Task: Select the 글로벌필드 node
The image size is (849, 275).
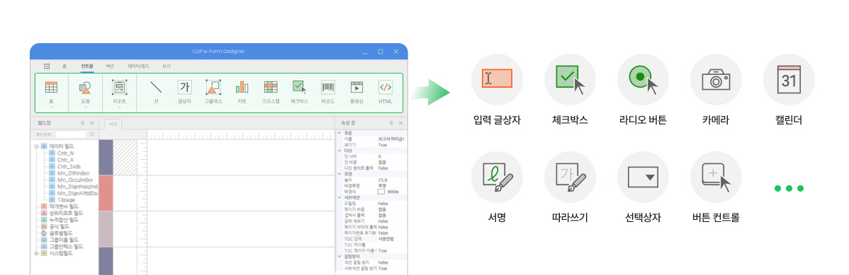Action: click(61, 233)
